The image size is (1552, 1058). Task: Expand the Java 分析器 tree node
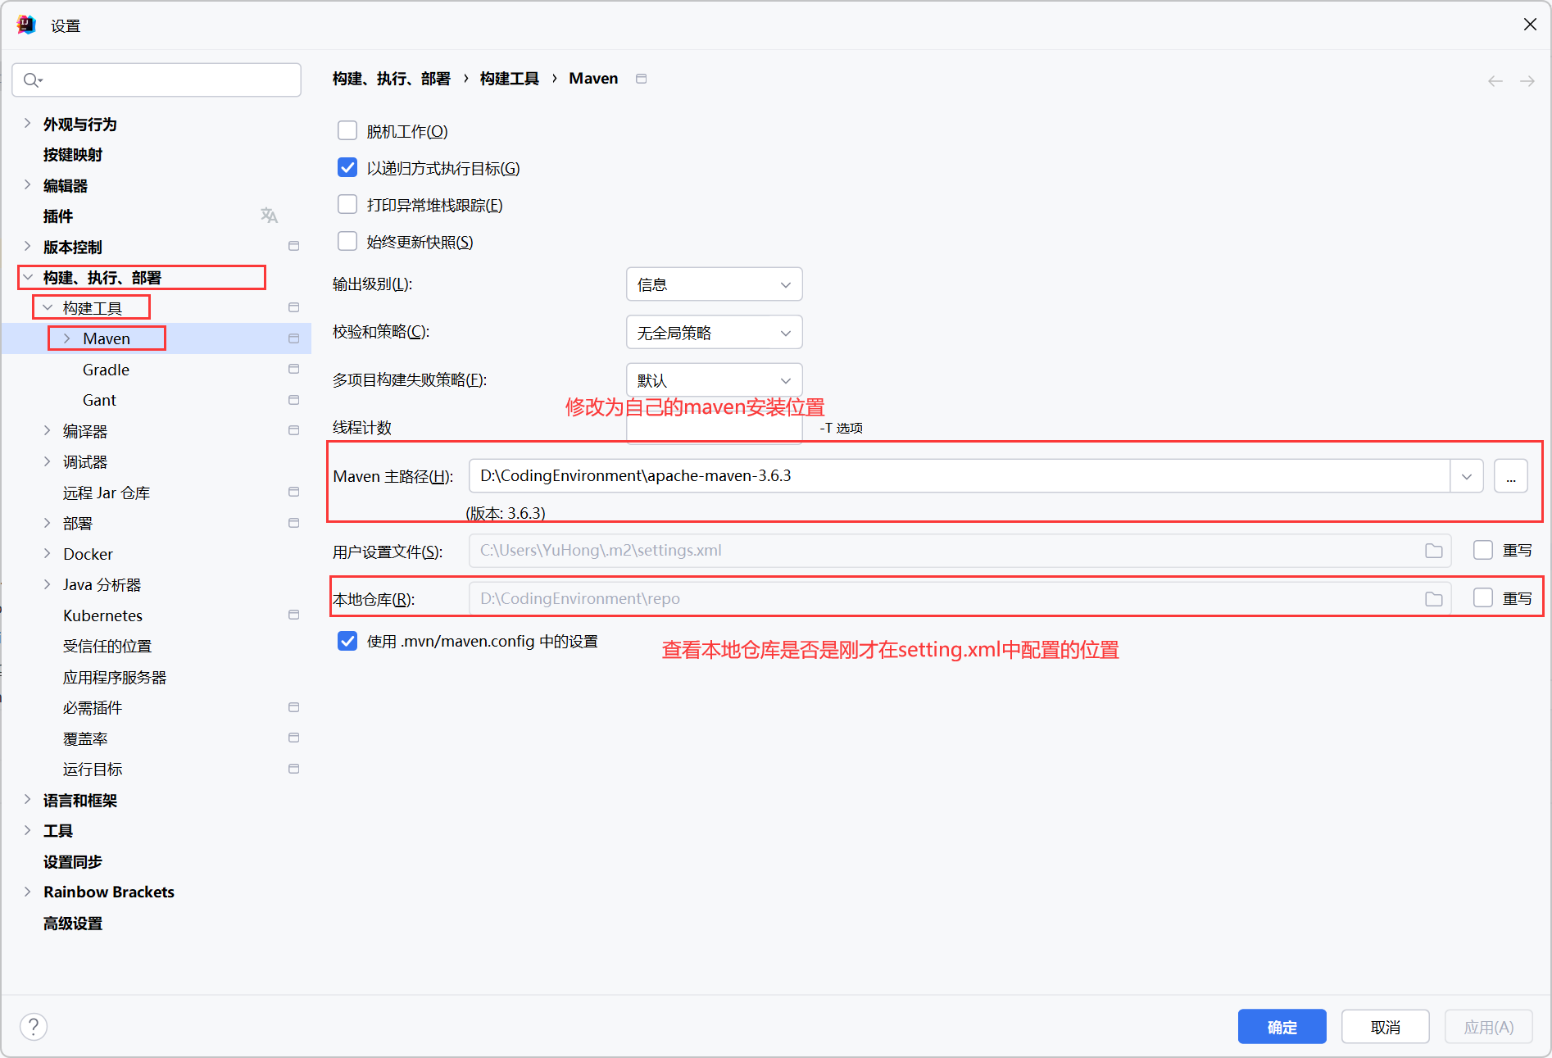[48, 584]
